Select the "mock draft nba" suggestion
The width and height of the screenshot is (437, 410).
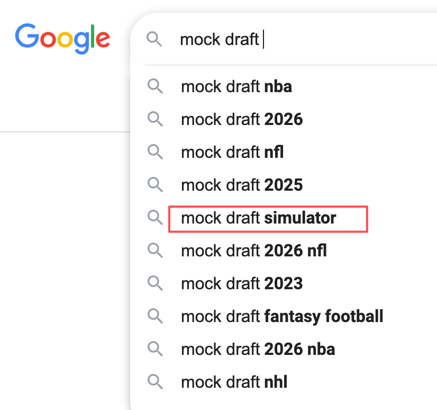[x=236, y=86]
